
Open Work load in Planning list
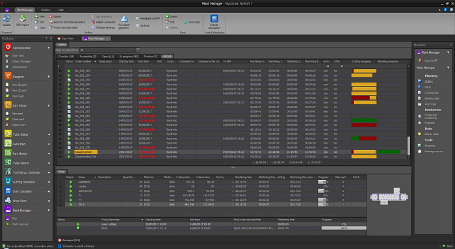point(430,104)
